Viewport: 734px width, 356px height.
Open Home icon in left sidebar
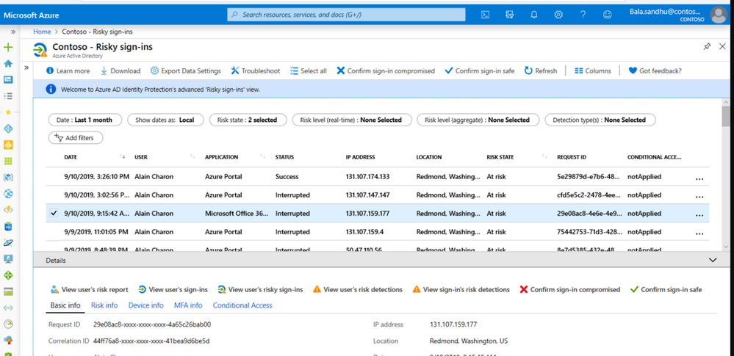(x=8, y=64)
